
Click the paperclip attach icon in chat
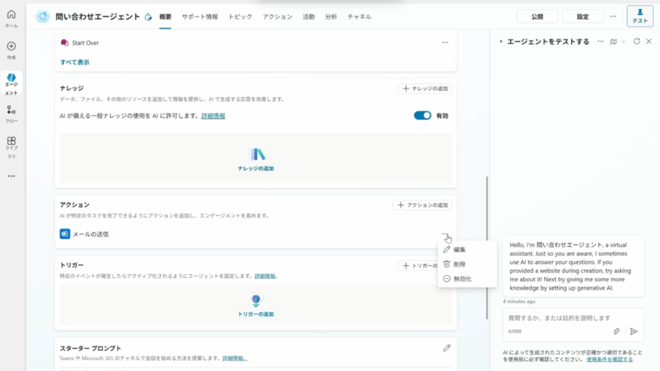616,331
